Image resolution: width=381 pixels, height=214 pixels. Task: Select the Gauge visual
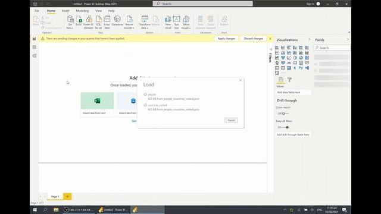coord(289,63)
